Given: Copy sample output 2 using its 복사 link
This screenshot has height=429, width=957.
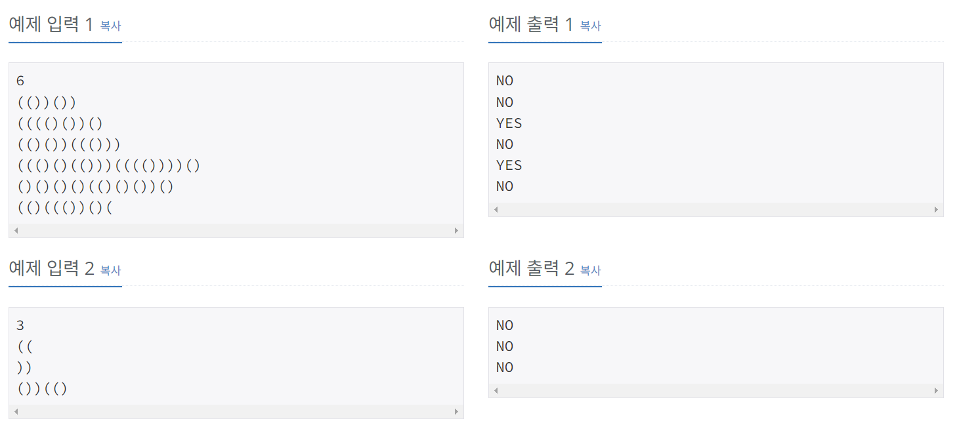Looking at the screenshot, I should (589, 270).
